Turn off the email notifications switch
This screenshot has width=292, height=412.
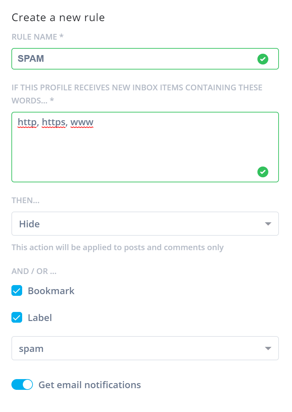(x=22, y=384)
